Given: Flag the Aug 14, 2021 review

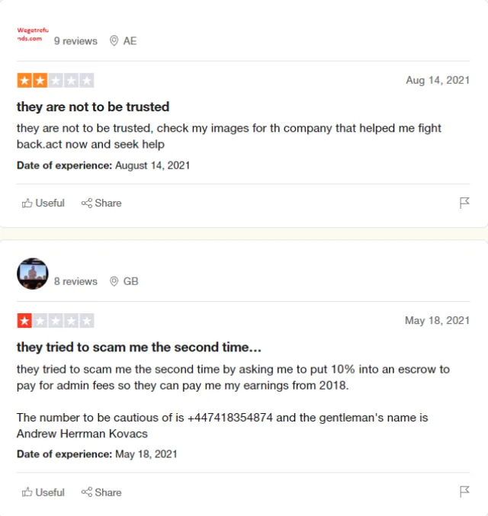Looking at the screenshot, I should click(464, 203).
